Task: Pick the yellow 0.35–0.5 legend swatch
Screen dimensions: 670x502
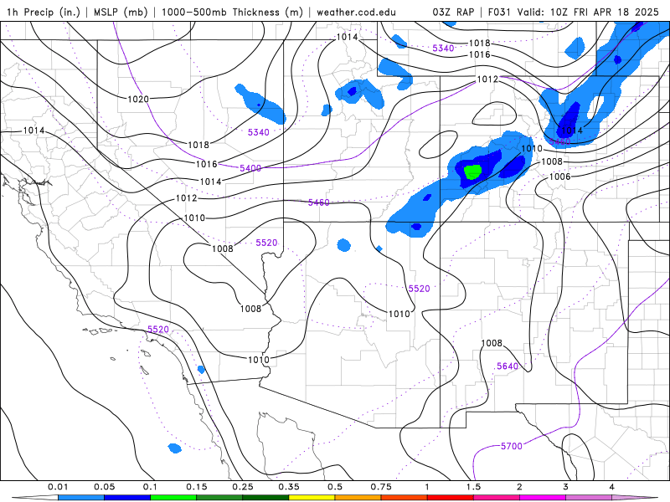Action: (312, 497)
